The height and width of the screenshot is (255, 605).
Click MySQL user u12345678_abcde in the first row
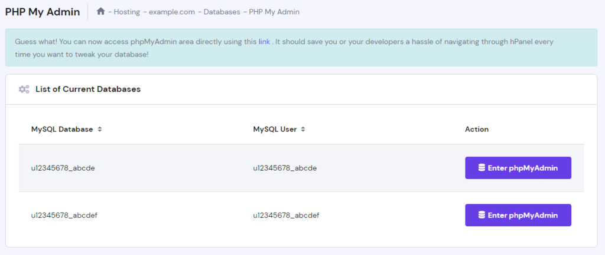click(x=285, y=168)
